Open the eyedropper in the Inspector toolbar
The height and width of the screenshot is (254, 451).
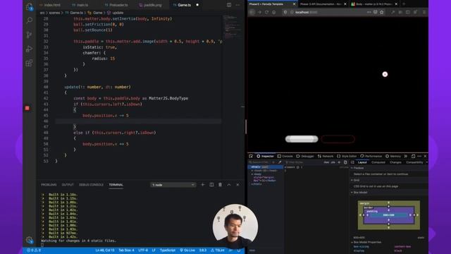[x=280, y=162]
